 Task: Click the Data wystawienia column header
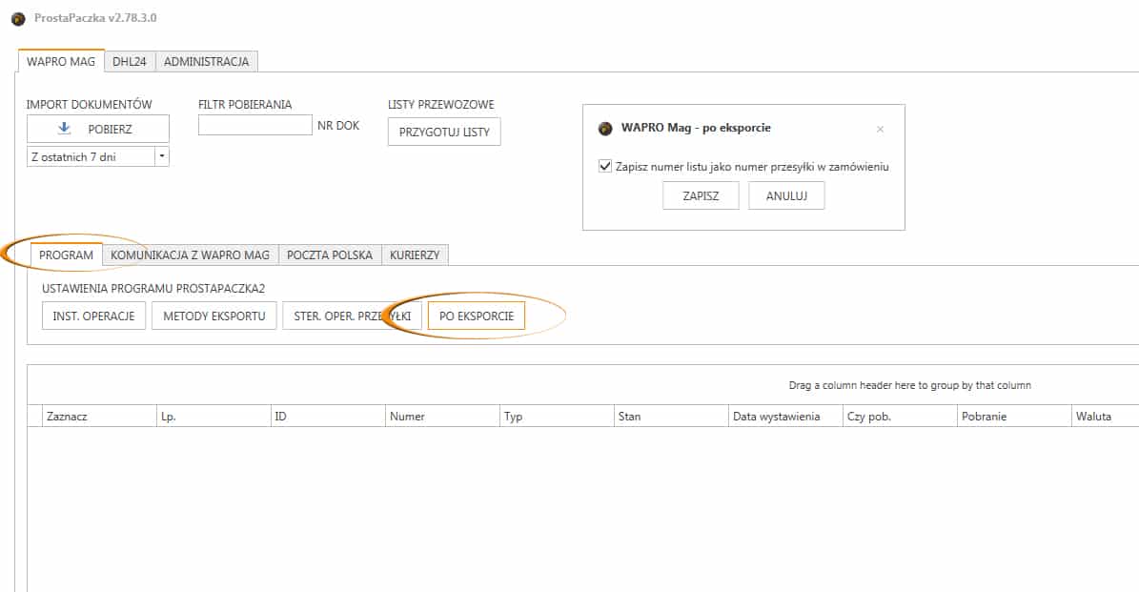pos(785,417)
